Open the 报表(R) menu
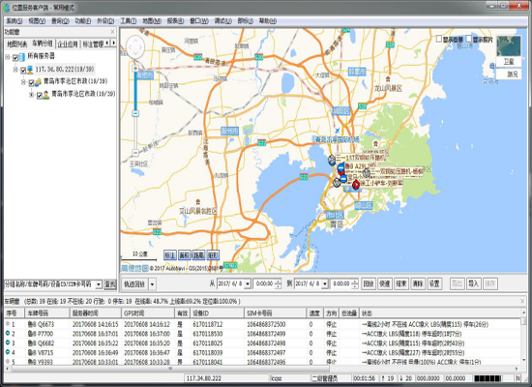532x387 pixels. click(175, 21)
